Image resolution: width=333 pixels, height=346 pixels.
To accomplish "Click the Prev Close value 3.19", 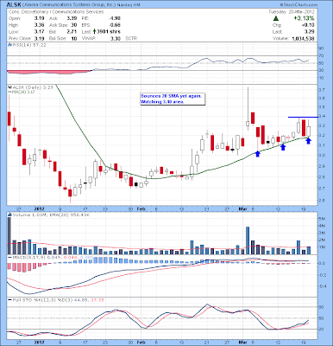I will point(39,38).
